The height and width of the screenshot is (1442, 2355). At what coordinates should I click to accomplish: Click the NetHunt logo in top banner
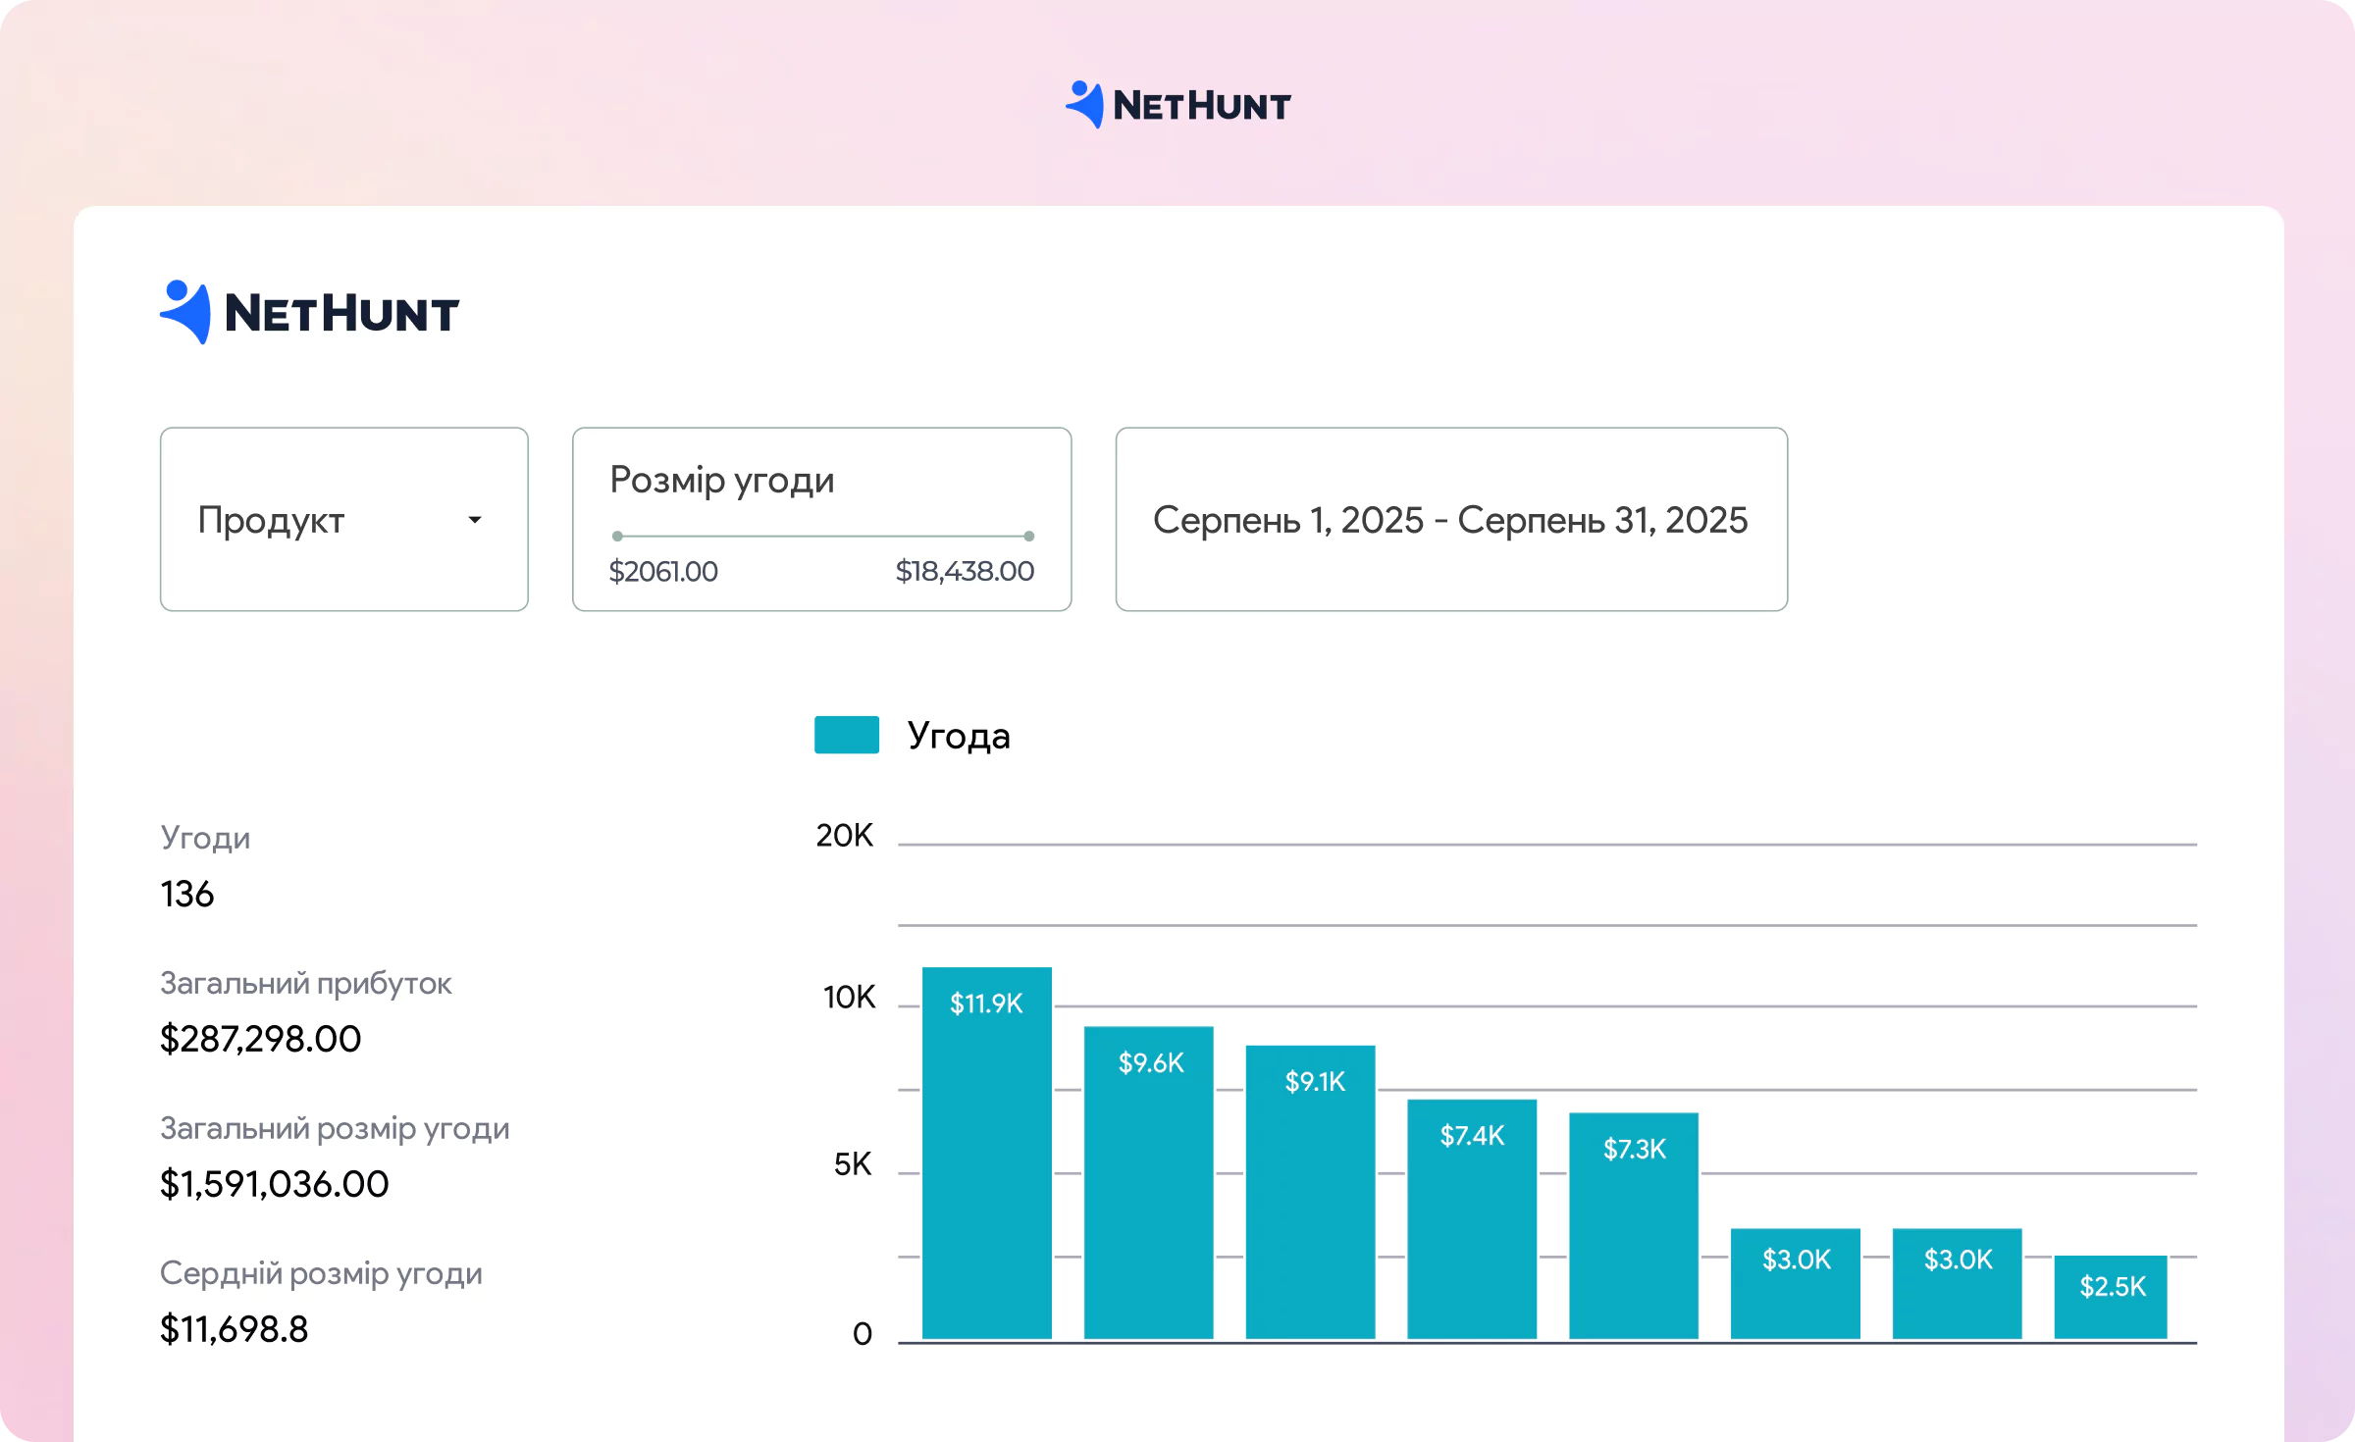pyautogui.click(x=1178, y=105)
